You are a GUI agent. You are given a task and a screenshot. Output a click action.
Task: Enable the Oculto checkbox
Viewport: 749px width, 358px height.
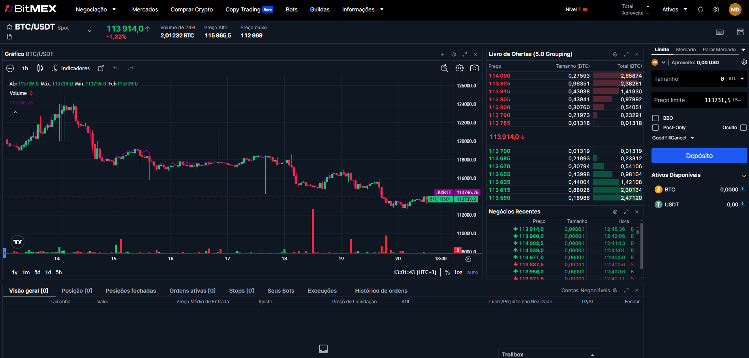click(743, 128)
